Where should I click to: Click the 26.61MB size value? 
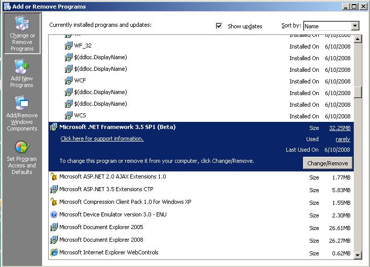point(340,228)
